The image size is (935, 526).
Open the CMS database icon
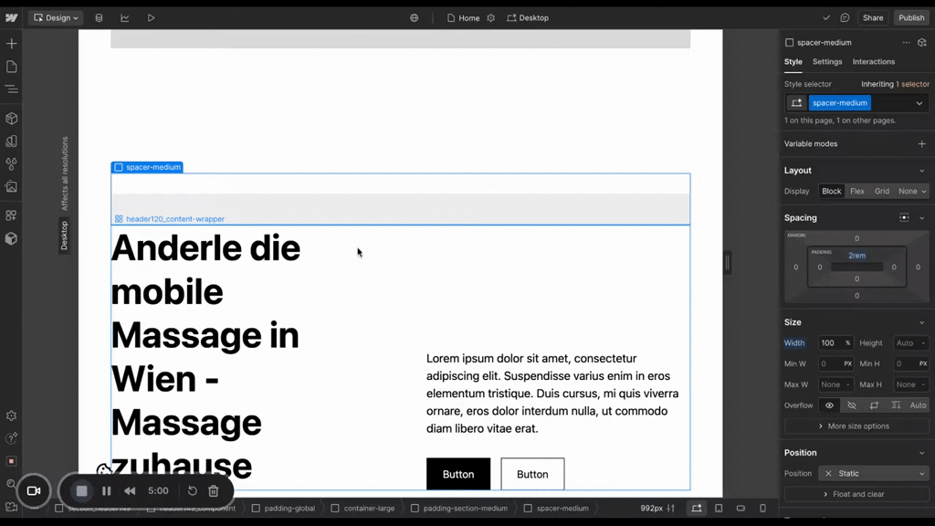coord(99,17)
